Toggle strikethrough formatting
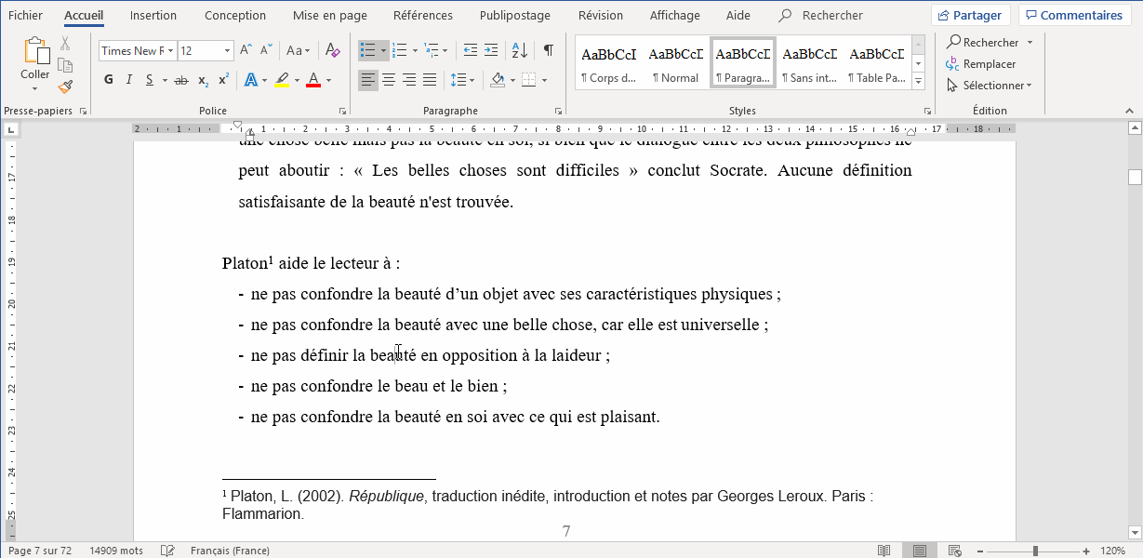 point(181,80)
